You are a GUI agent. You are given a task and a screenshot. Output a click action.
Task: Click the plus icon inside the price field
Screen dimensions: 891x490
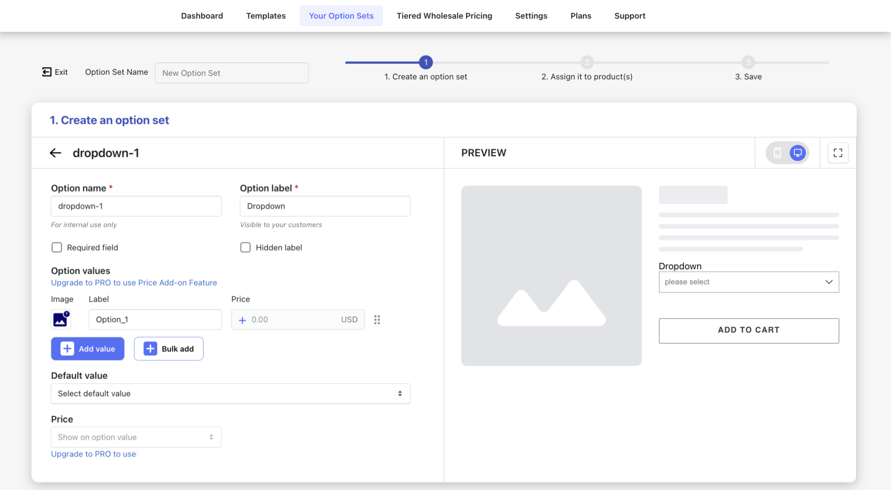[242, 319]
